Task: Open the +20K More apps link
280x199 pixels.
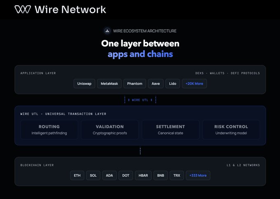Action: (x=194, y=83)
